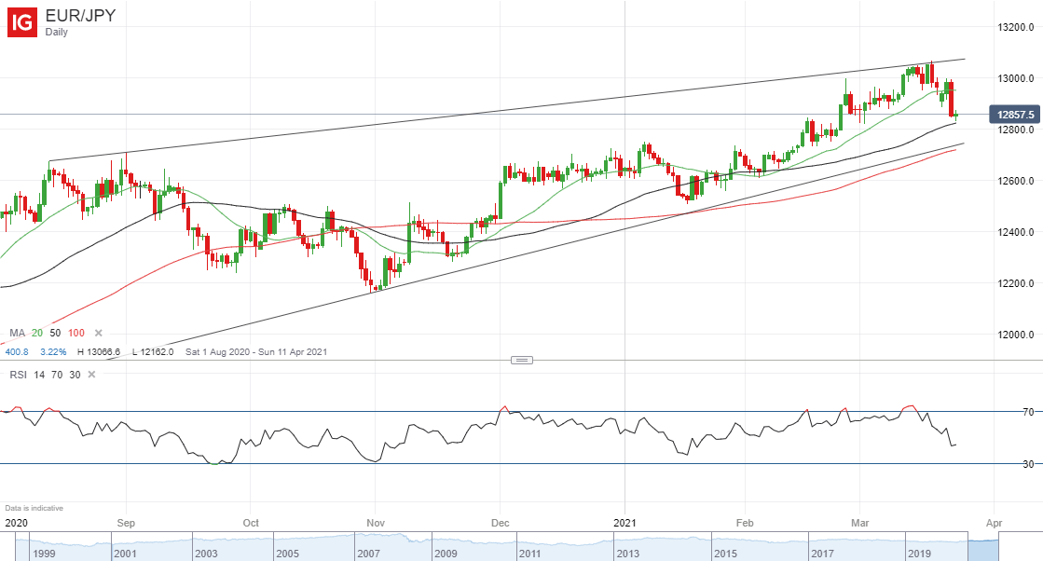Click the highlighted range selector in navigator

pyautogui.click(x=983, y=547)
